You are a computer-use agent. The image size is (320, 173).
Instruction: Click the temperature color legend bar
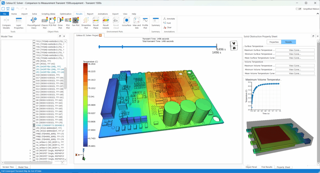(85, 105)
